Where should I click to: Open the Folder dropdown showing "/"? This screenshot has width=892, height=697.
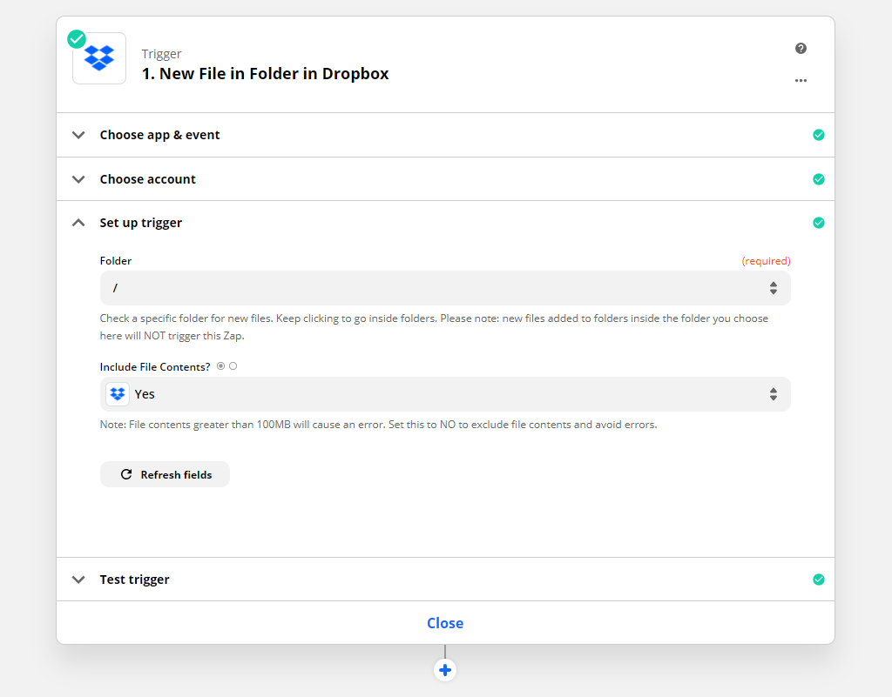tap(444, 288)
